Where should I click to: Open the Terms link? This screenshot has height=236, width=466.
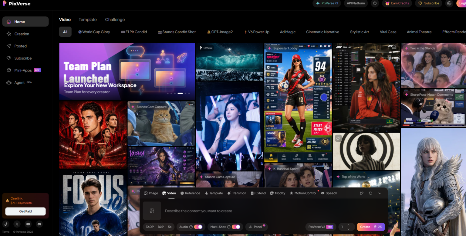coord(6,232)
